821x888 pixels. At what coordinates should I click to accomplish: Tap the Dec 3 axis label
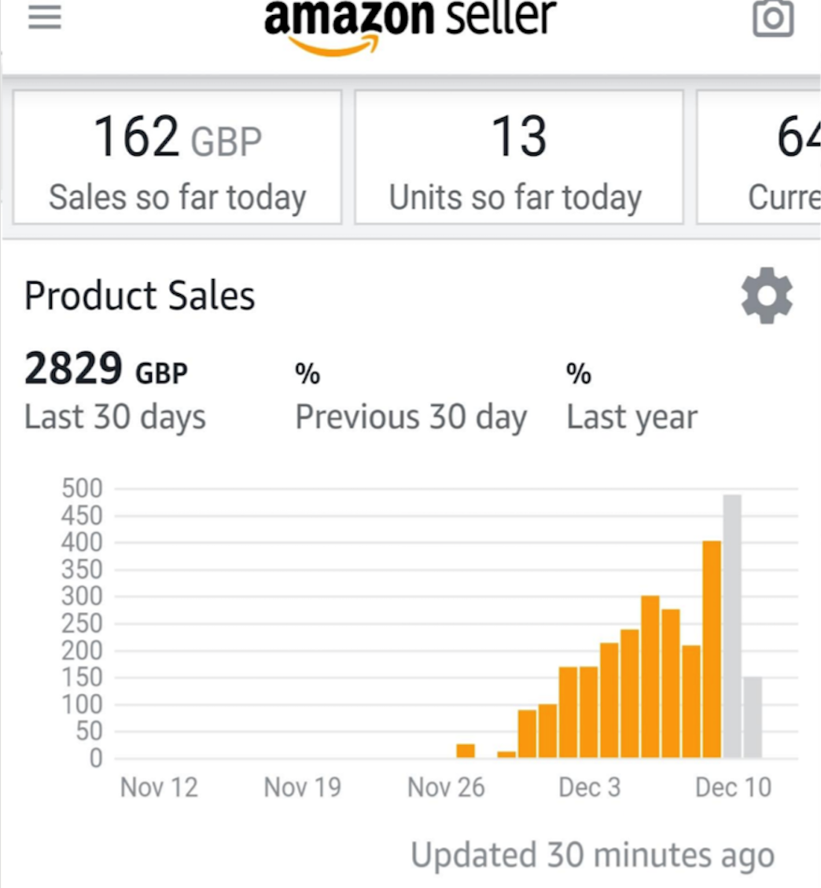[x=589, y=787]
